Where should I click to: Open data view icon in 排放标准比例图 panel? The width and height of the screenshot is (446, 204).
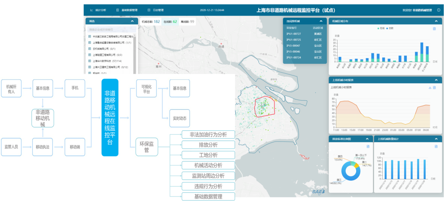[x=368, y=146]
